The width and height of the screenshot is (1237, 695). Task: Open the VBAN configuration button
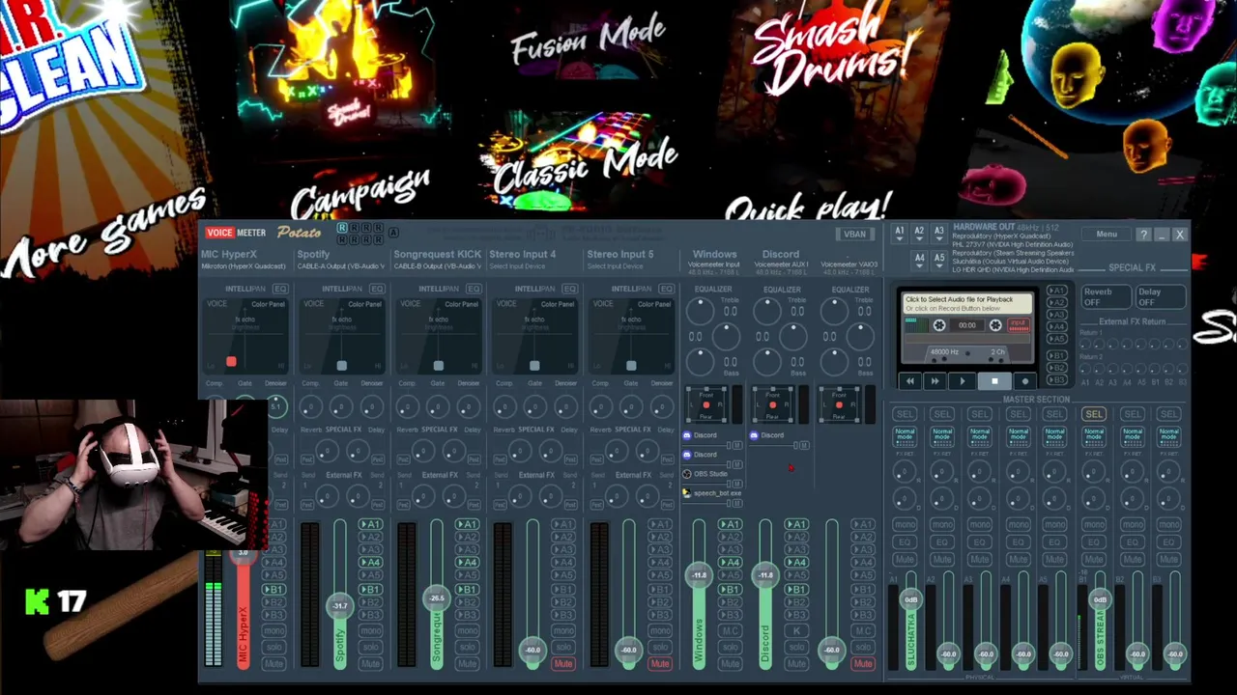854,235
